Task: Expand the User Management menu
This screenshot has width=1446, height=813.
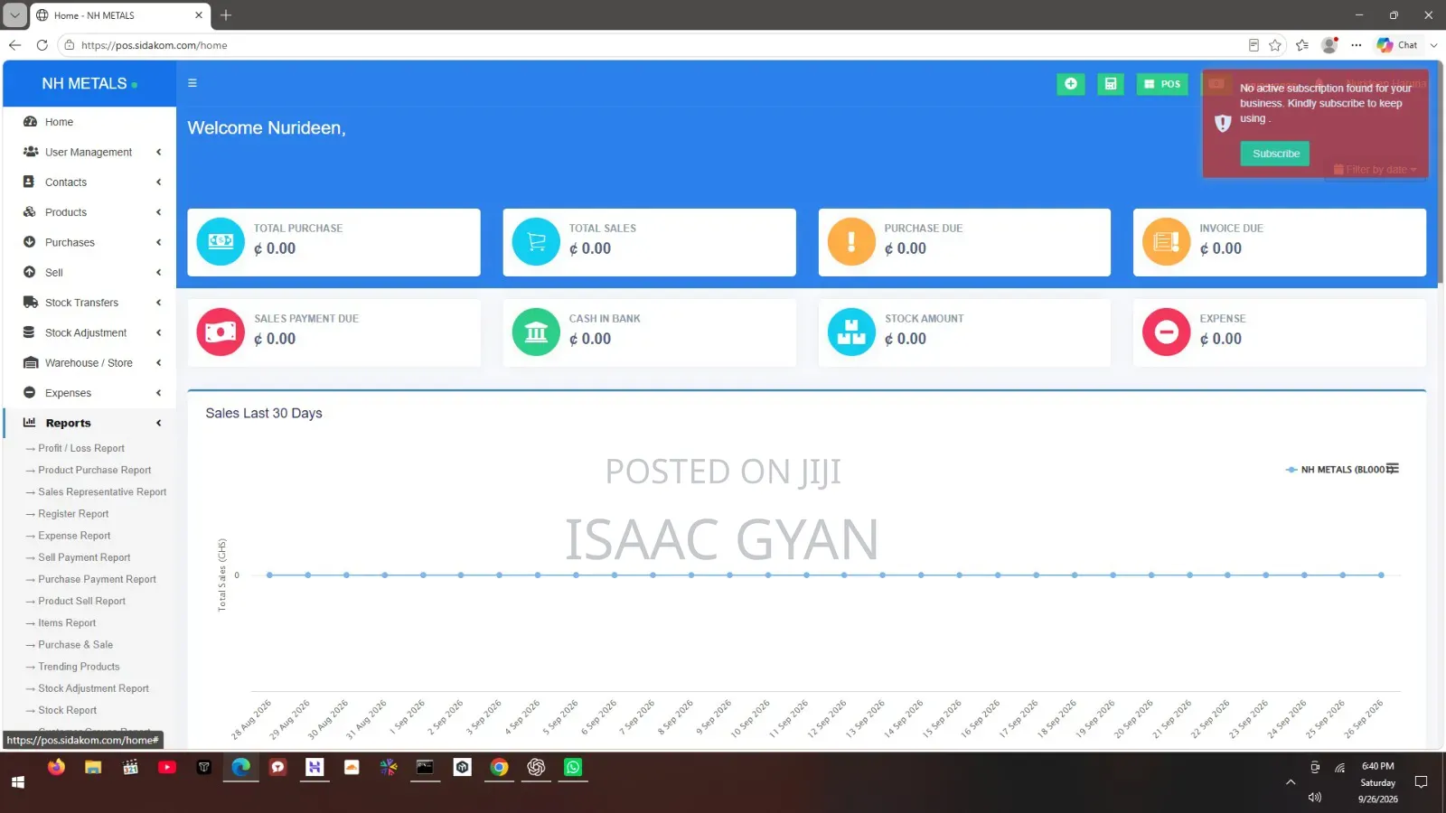Action: 89,152
